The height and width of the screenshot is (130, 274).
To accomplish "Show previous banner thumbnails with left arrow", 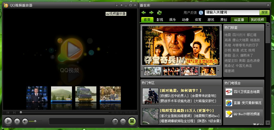I will point(142,71).
